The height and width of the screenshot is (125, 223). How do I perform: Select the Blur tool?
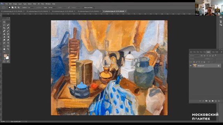[4, 40]
